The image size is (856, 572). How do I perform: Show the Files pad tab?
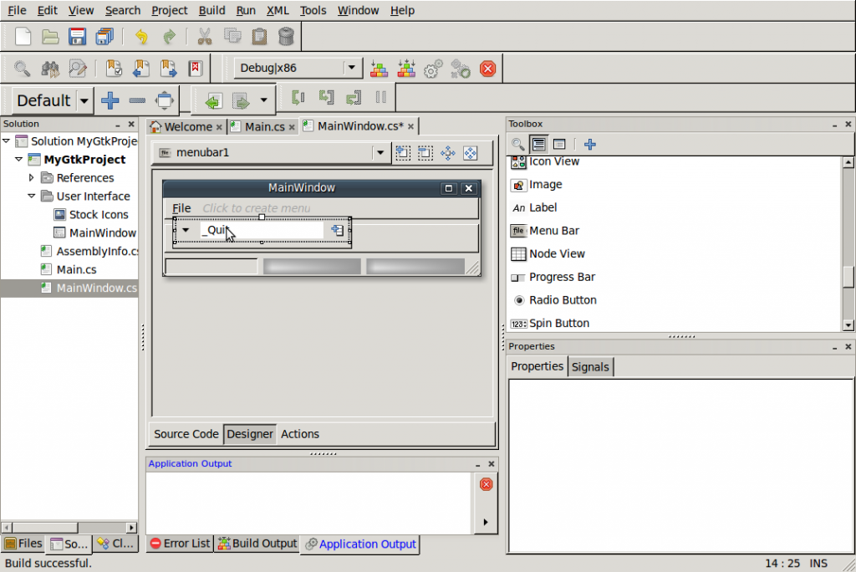point(23,544)
